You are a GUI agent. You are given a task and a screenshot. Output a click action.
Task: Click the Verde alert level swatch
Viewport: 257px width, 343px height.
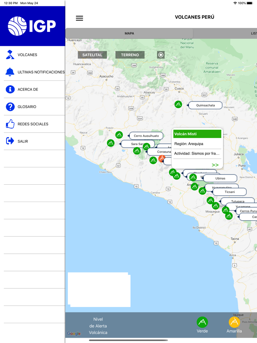(202, 322)
